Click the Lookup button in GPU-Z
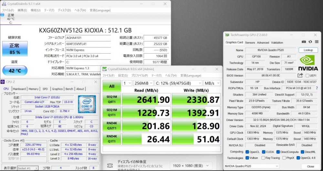Image resolution: width=323 pixels, height=171 pixels. coord(308,50)
